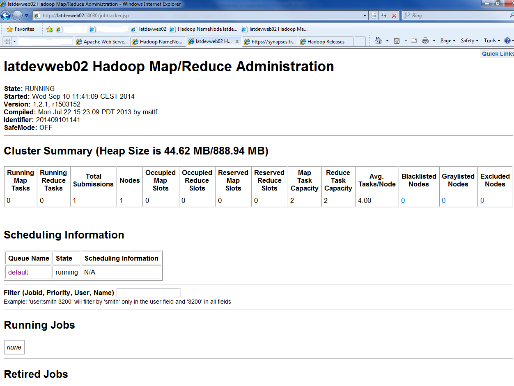Open the Safety menu dropdown

[470, 41]
